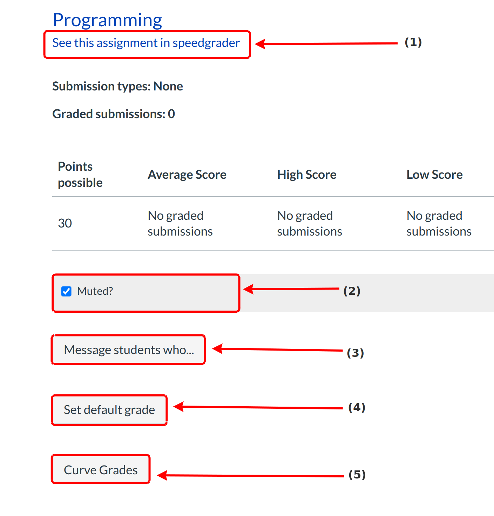Click the Muted? label text

pyautogui.click(x=95, y=291)
